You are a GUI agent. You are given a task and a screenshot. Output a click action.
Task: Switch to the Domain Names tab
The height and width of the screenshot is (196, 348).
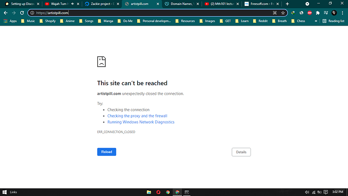[182, 4]
